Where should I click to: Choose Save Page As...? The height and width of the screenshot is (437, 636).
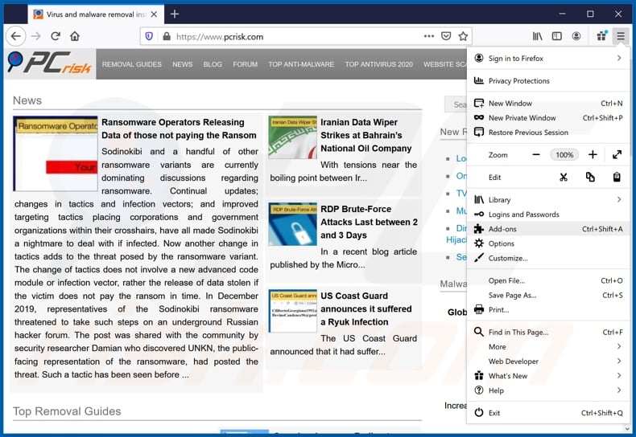(548, 295)
